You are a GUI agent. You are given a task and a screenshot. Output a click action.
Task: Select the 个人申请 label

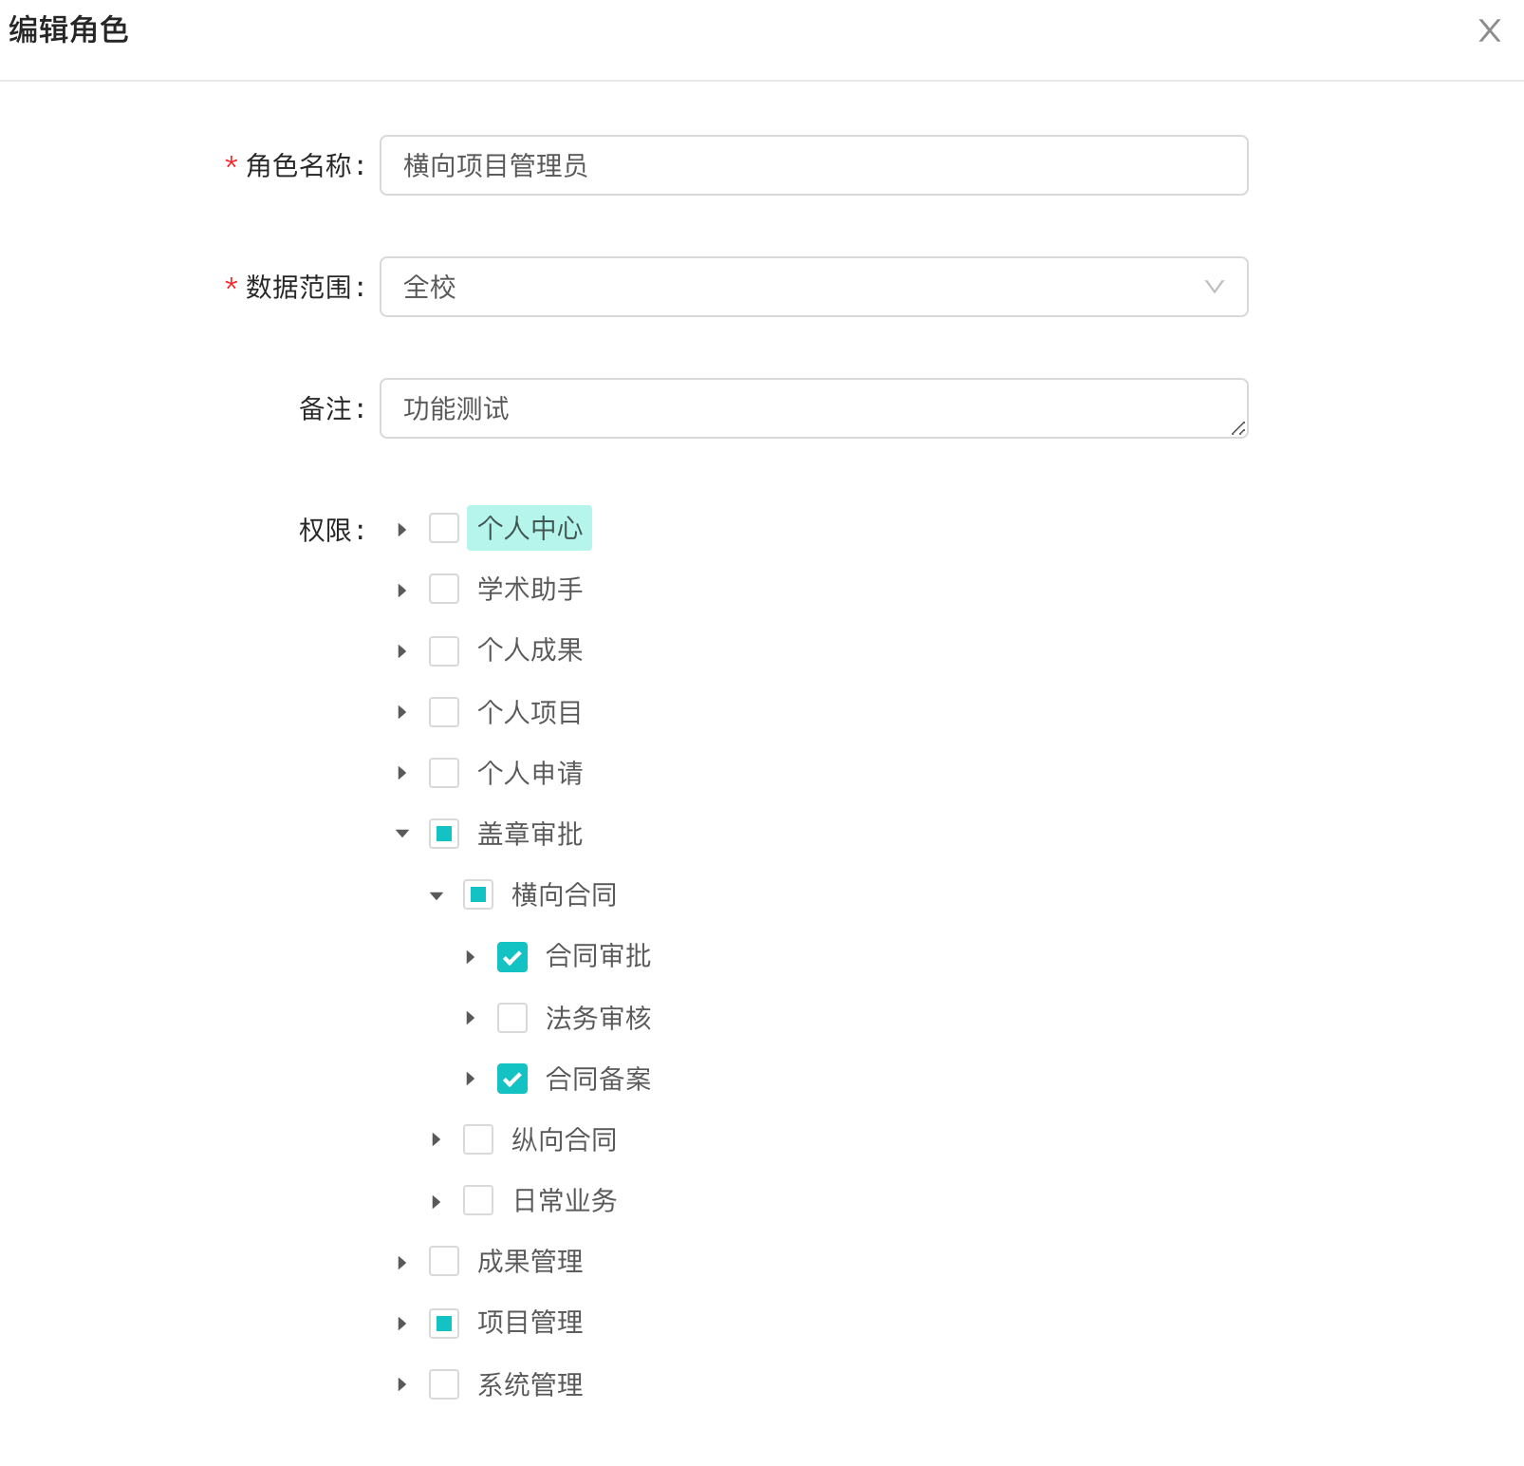tap(530, 773)
